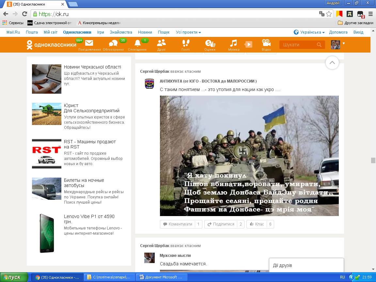The image size is (376, 282).
Task: Click the Коментувати button
Action: (178, 224)
